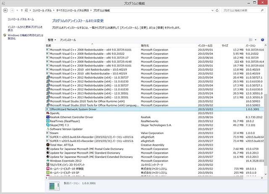Image resolution: width=269 pixels, height=194 pixels.
Task: Click the shield icon beside Windows features link
Action: pos(5,35)
